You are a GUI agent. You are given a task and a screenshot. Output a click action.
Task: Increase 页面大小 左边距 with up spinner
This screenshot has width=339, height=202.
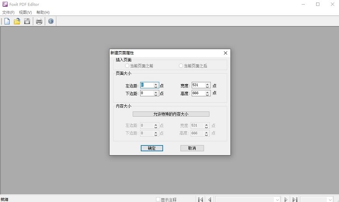(156, 84)
